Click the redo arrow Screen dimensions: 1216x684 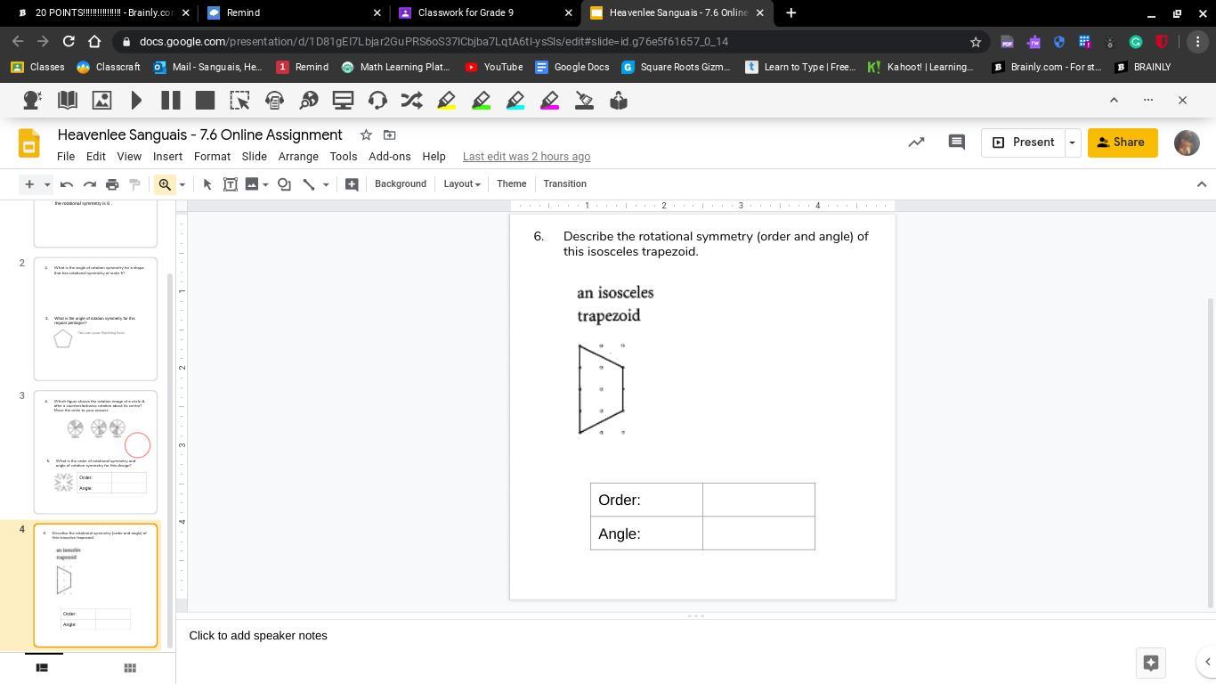(x=89, y=184)
